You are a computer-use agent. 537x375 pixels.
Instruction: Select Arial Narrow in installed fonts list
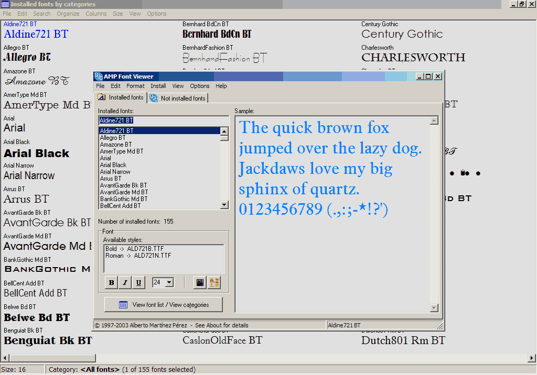[159, 172]
